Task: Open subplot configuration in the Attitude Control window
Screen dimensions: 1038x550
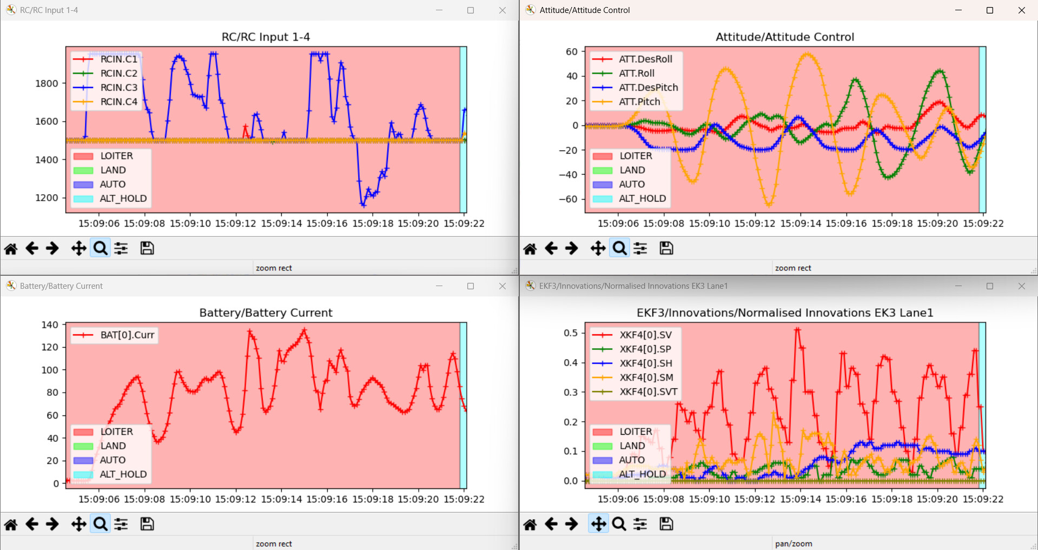Action: pyautogui.click(x=640, y=249)
